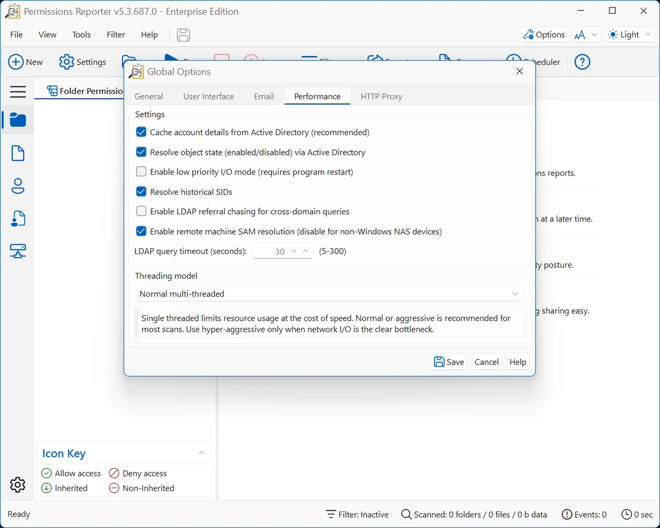The width and height of the screenshot is (660, 528).
Task: Open the Threading model dropdown
Action: click(x=329, y=294)
